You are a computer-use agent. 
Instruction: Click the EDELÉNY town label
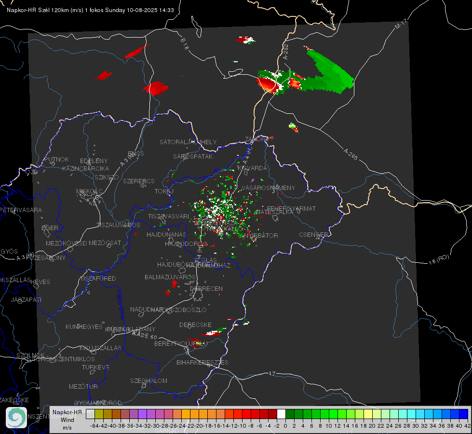click(x=94, y=161)
